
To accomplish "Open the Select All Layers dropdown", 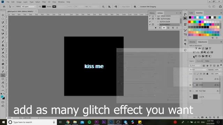I will (29, 7).
